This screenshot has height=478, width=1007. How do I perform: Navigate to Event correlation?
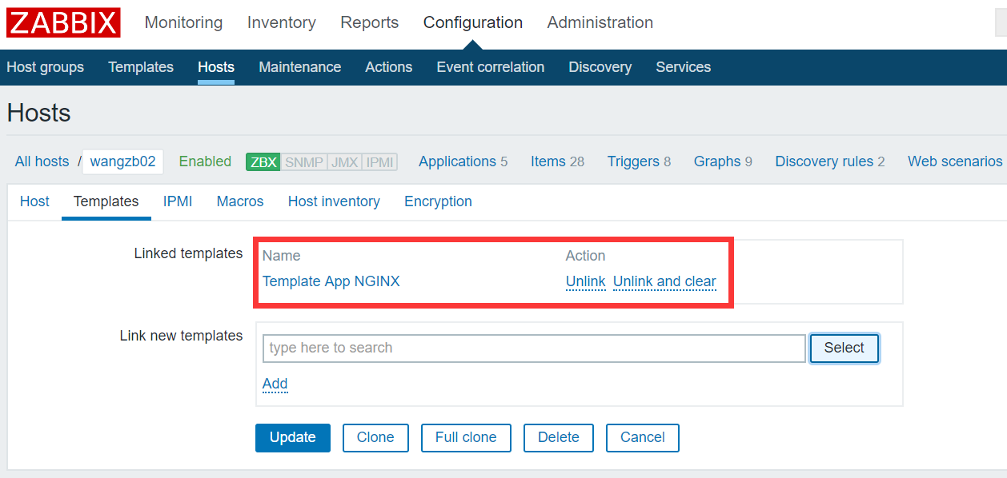490,67
